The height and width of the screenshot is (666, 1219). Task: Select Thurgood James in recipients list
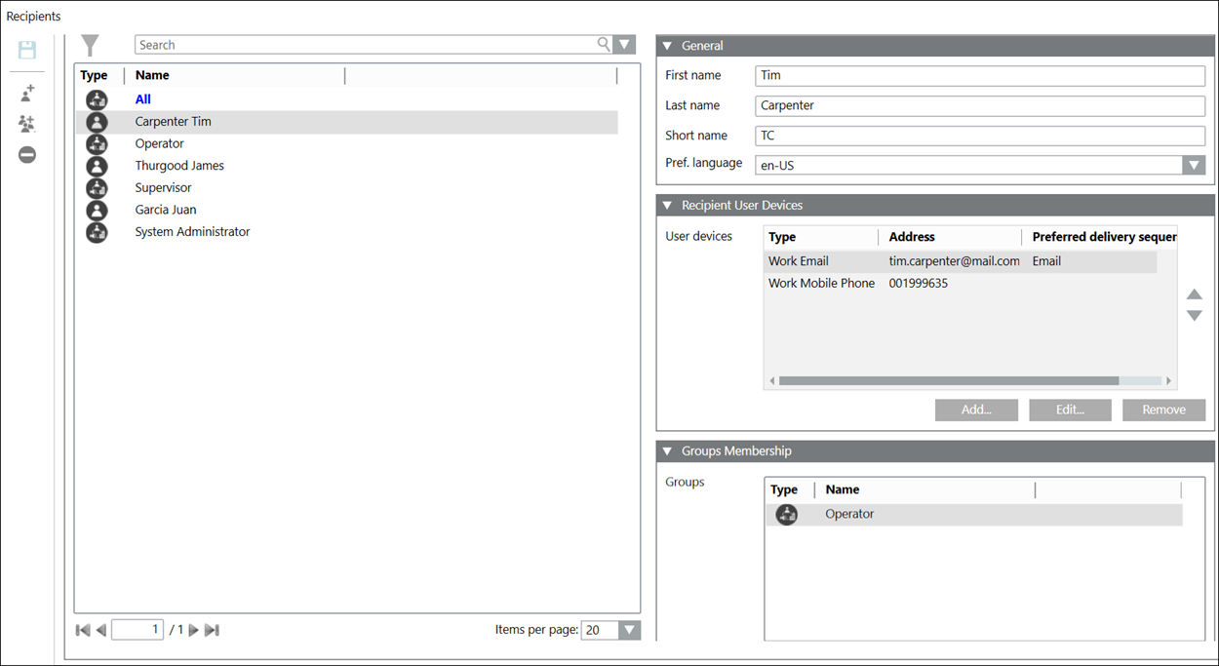[x=179, y=166]
